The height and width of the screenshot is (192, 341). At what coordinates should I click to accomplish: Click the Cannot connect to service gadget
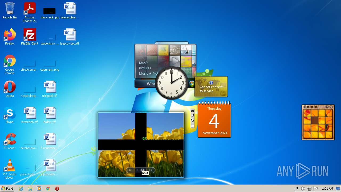point(211,87)
